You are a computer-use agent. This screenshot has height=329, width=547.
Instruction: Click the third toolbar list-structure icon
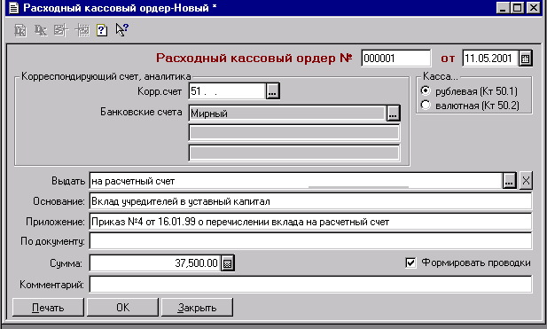61,30
